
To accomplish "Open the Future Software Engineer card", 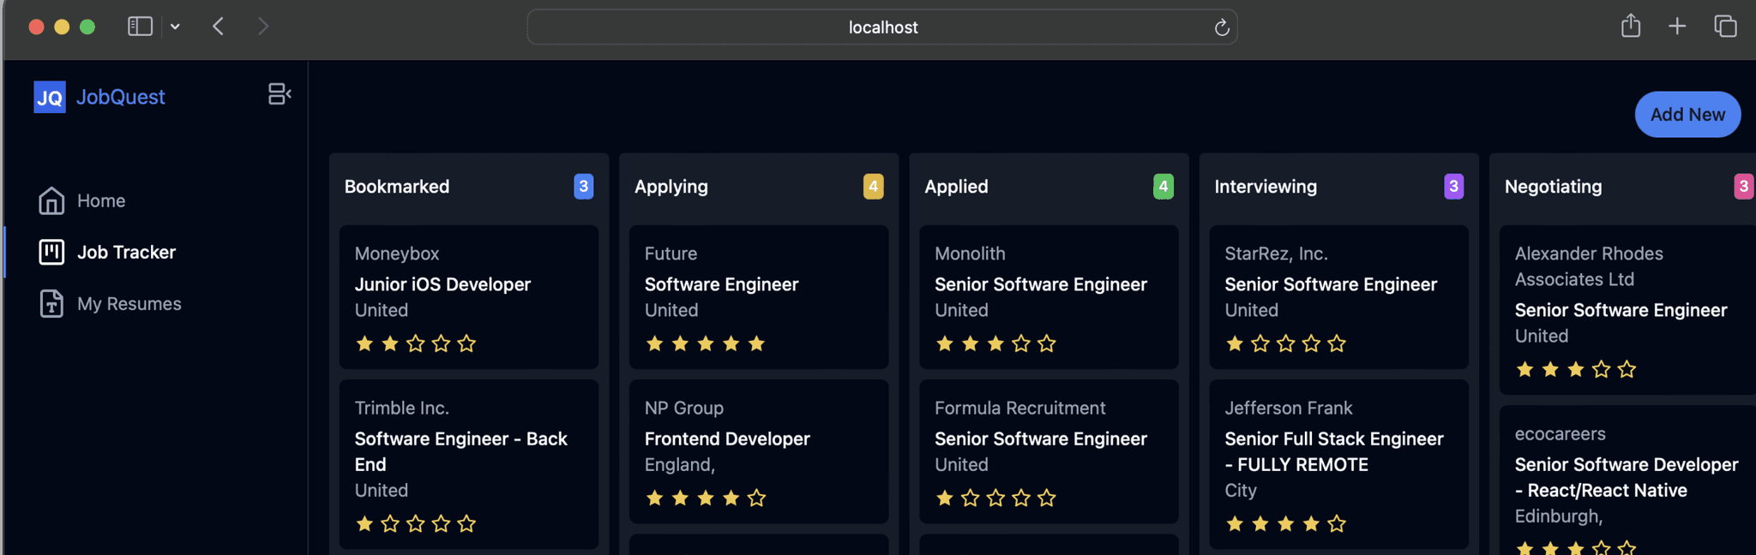I will pyautogui.click(x=759, y=297).
